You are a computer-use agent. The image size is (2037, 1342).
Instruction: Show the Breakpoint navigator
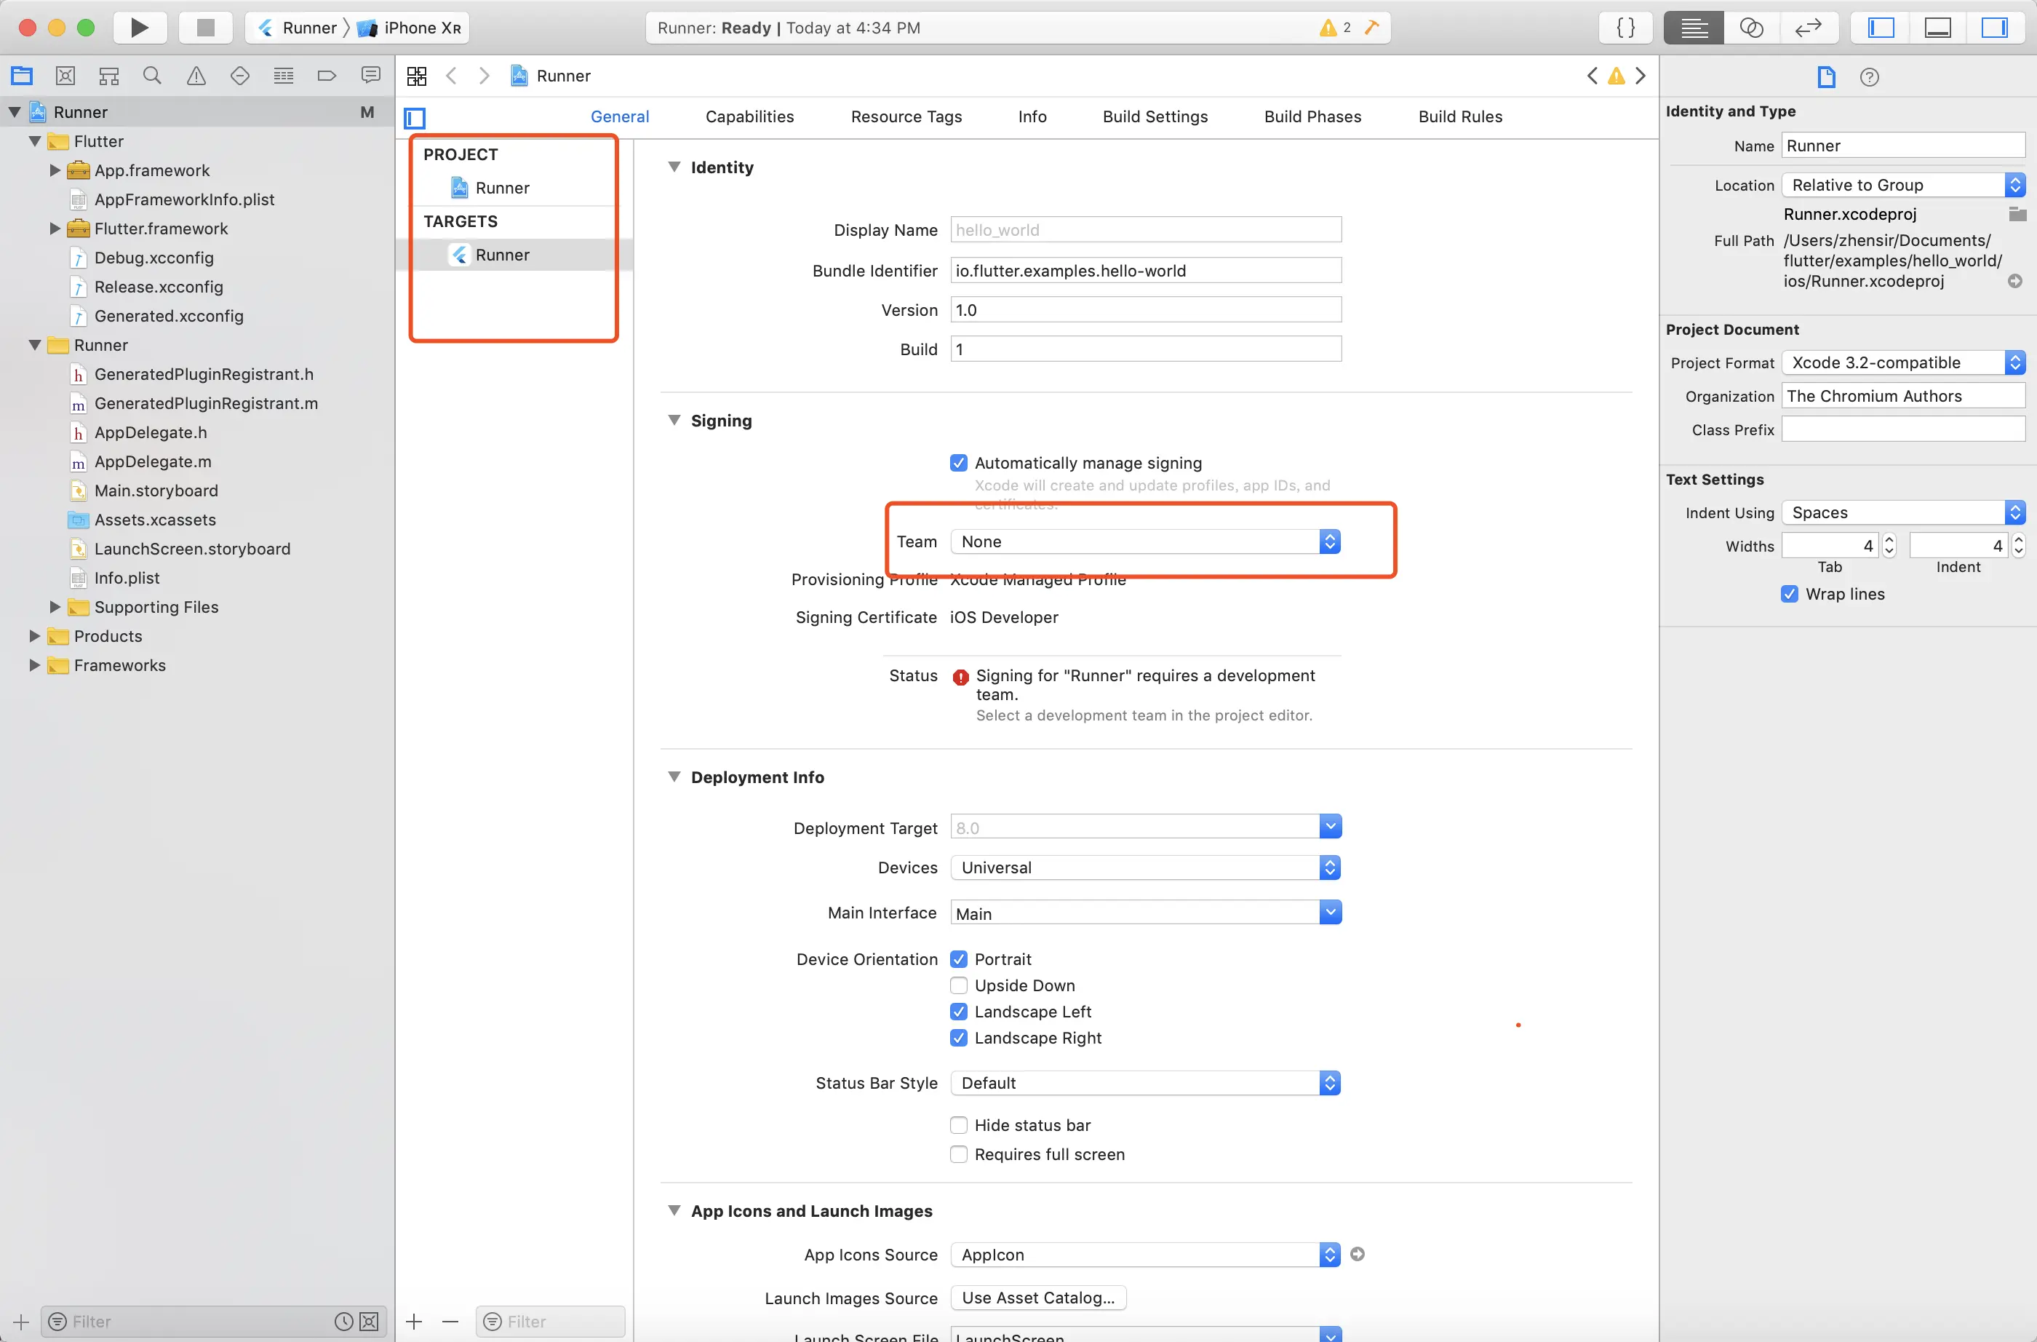click(x=326, y=76)
